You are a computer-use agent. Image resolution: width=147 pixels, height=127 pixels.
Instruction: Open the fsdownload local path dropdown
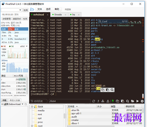[23, 104]
